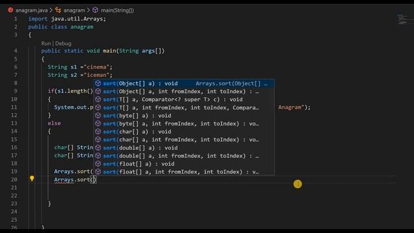414x233 pixels.
Task: Select sort(float[] a, int fromIndex, int toIndex) suggestion
Action: point(184,172)
